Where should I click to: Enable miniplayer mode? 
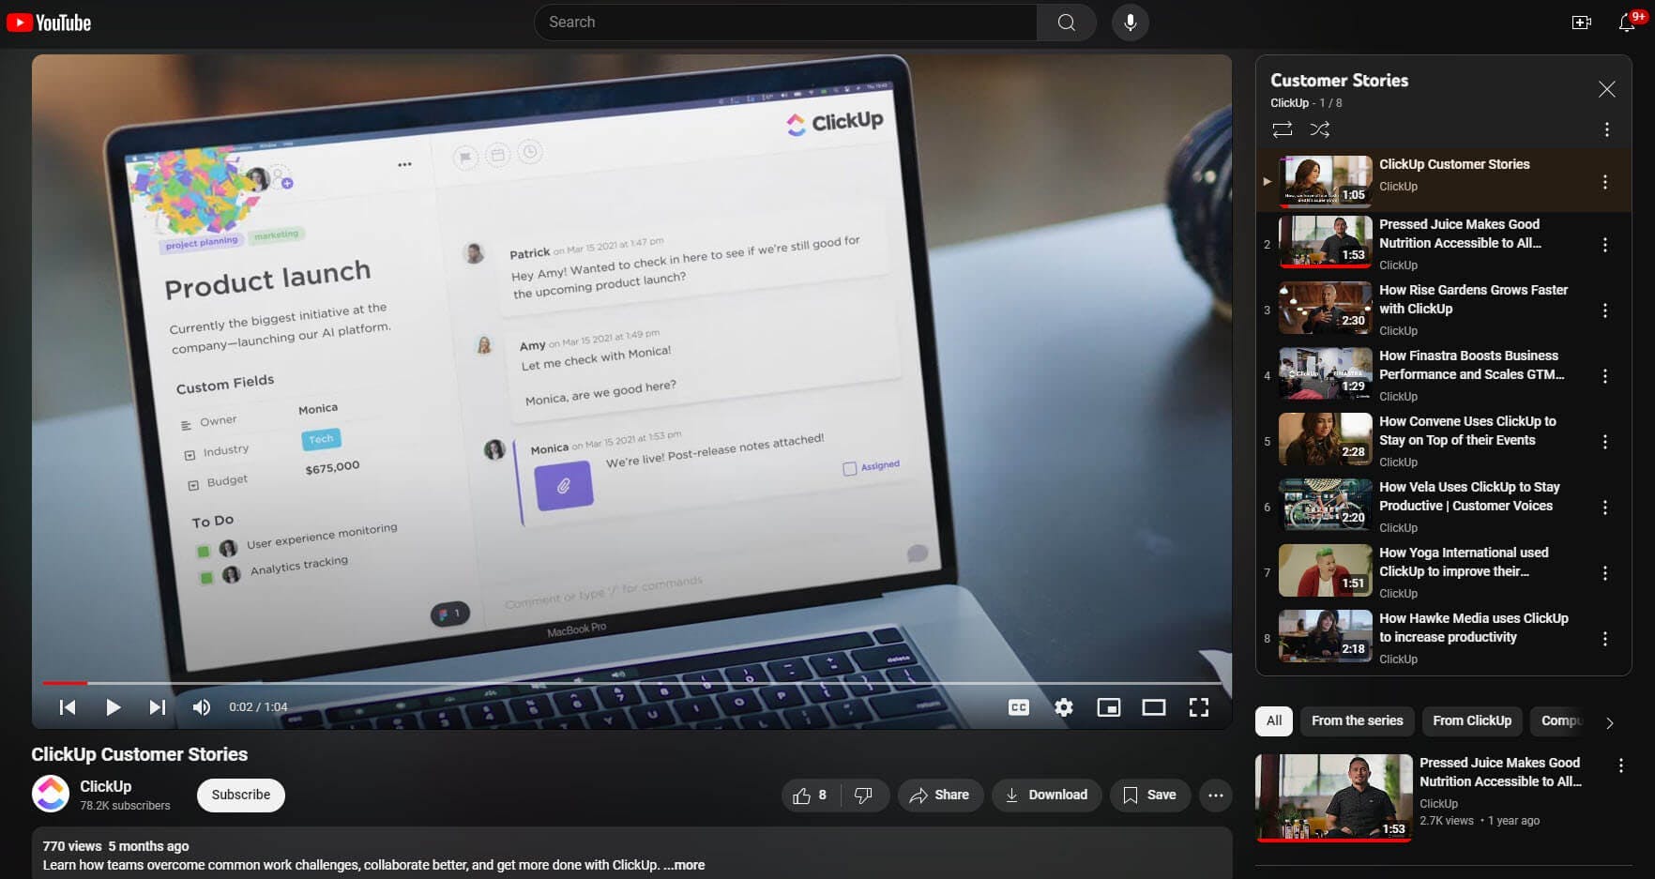pyautogui.click(x=1109, y=707)
